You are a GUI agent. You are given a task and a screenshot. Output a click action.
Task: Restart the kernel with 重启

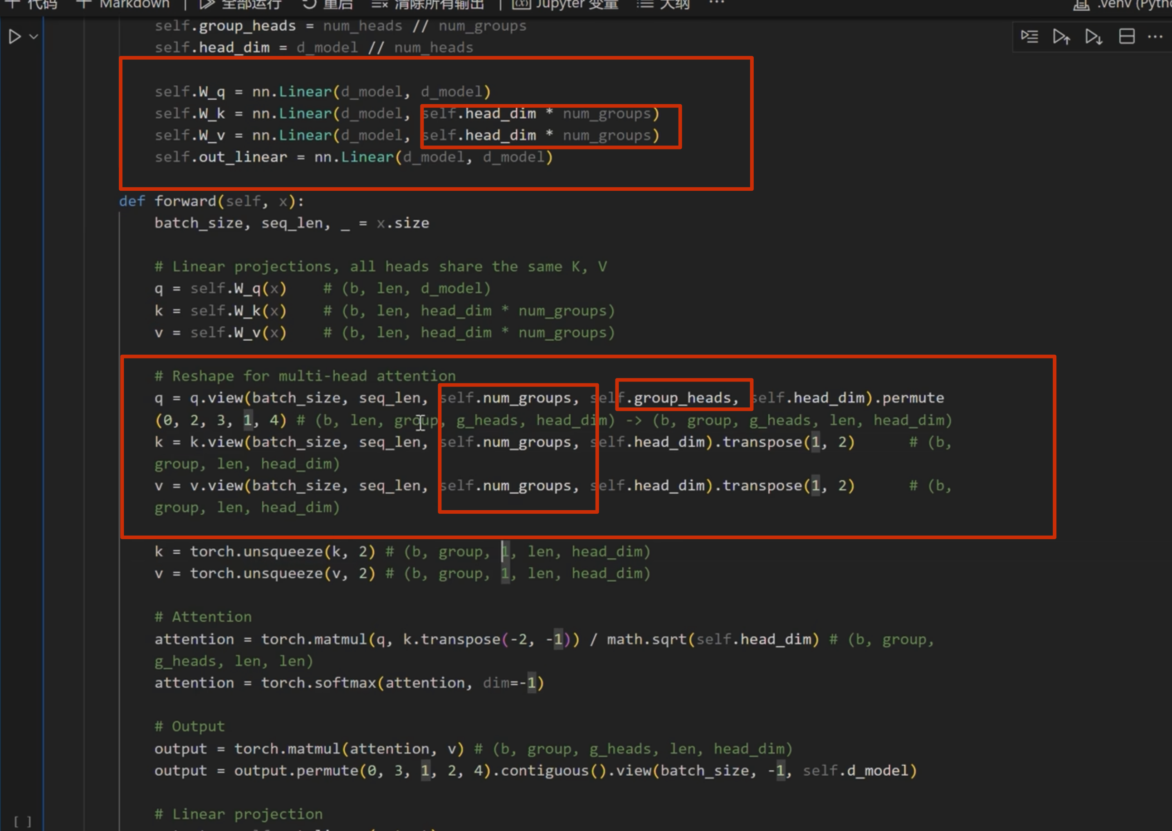(328, 4)
